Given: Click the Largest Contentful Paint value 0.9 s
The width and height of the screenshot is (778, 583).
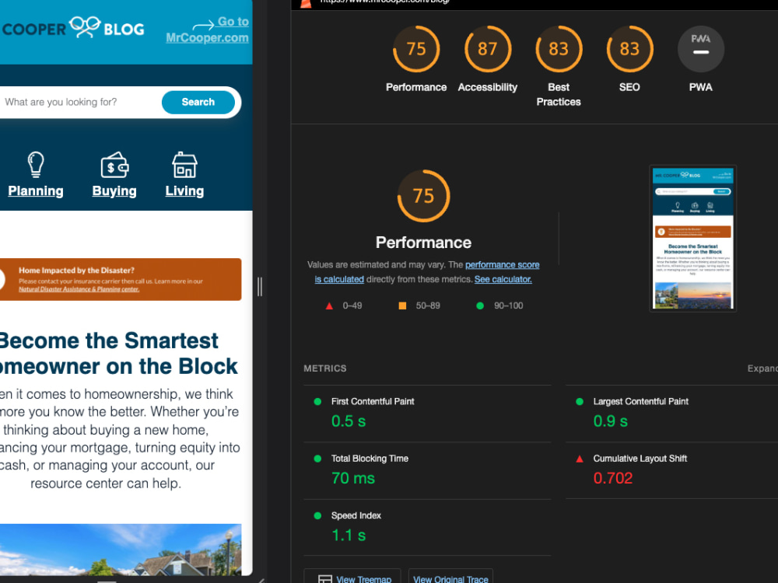Looking at the screenshot, I should click(610, 421).
